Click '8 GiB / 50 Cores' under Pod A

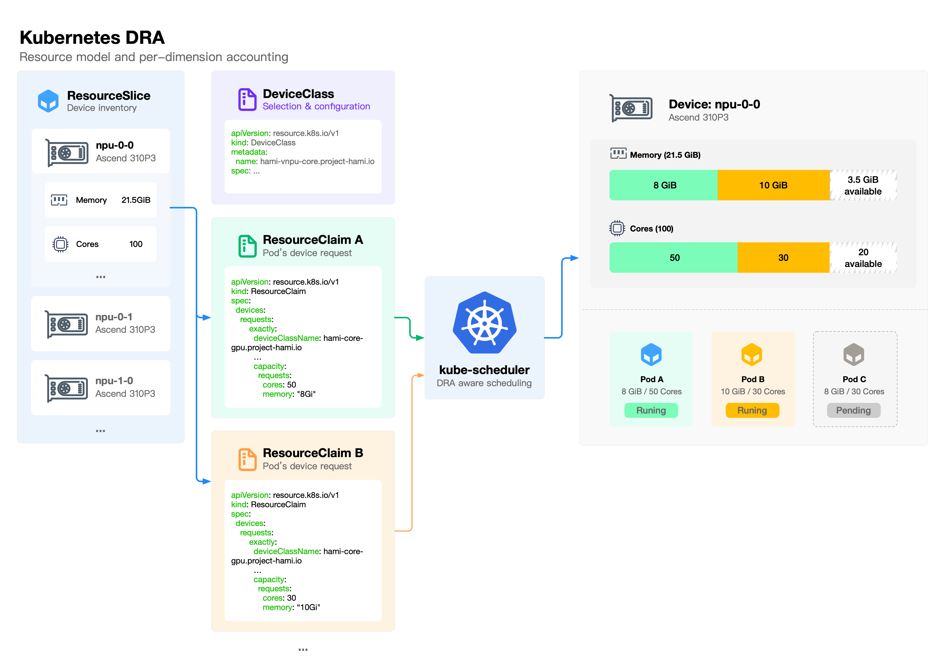pos(652,392)
